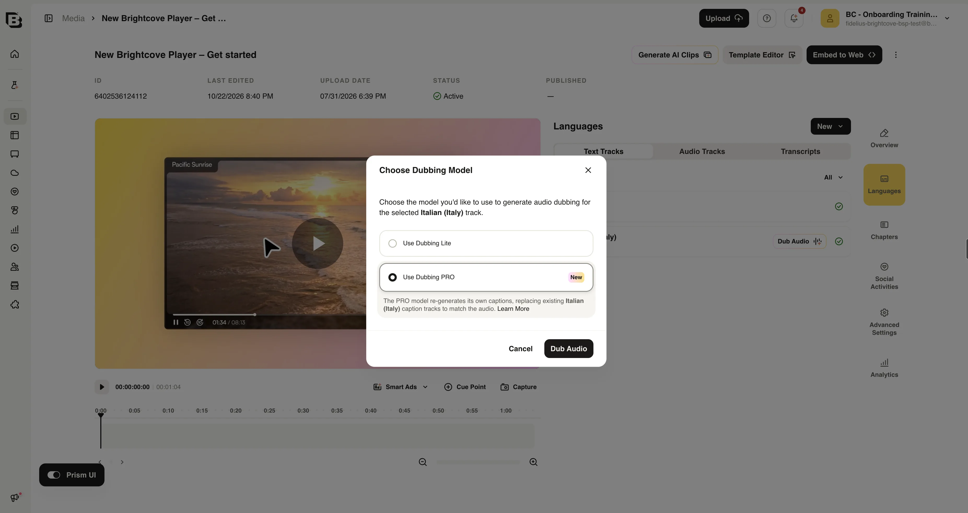Toggle the Prism UI switch

point(54,475)
